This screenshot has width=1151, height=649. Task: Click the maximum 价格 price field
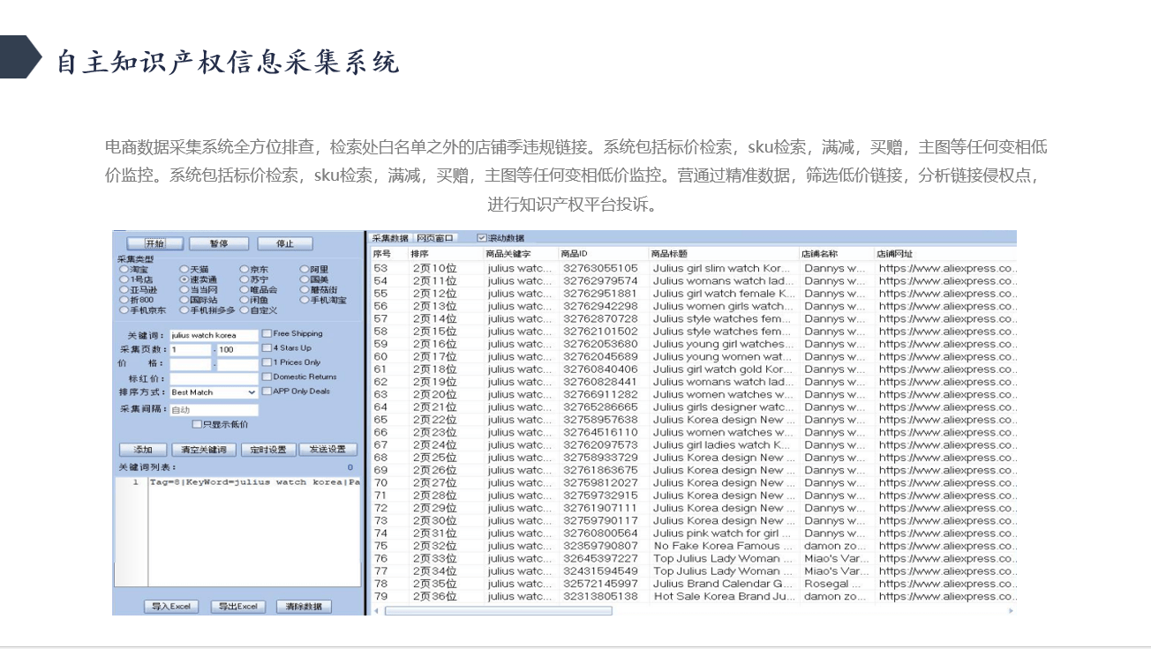point(237,364)
